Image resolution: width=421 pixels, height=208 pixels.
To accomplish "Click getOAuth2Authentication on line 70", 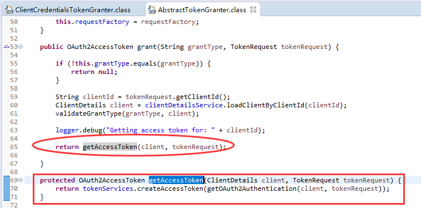I will coord(252,189).
